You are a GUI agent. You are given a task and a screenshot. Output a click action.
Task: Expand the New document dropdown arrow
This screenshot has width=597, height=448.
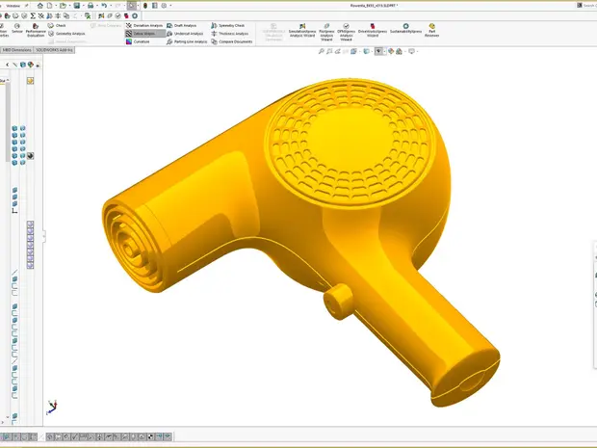click(56, 6)
